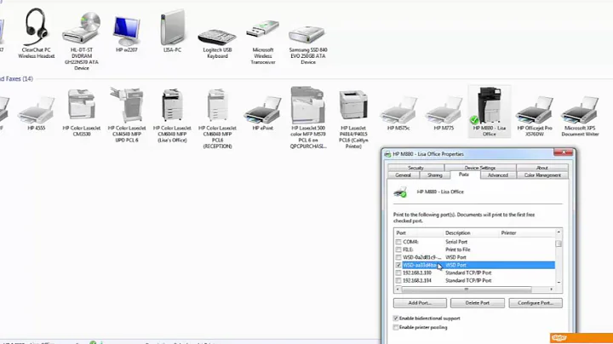Click the horizontal scrollbar thumb in port list
Screen dimensions: 613x344
[x=467, y=290]
